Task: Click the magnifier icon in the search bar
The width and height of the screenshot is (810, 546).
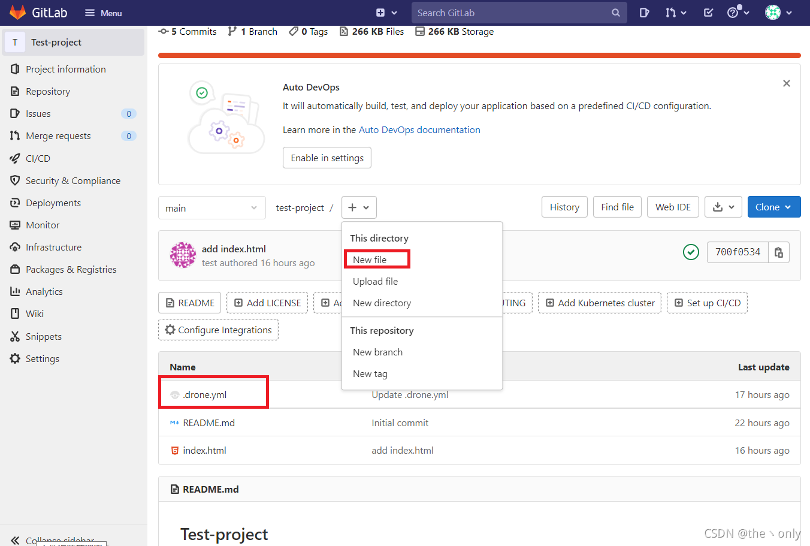Action: click(x=616, y=12)
